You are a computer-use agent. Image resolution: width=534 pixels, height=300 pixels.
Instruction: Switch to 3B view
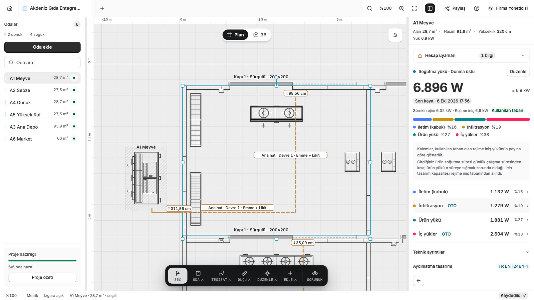click(260, 35)
